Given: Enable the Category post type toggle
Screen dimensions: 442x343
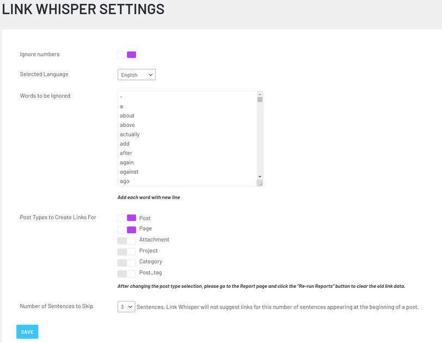Looking at the screenshot, I should click(127, 262).
